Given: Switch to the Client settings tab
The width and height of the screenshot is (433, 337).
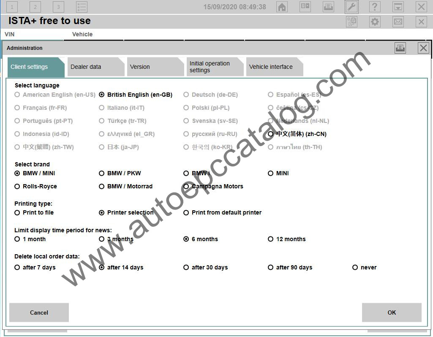Looking at the screenshot, I should (36, 67).
